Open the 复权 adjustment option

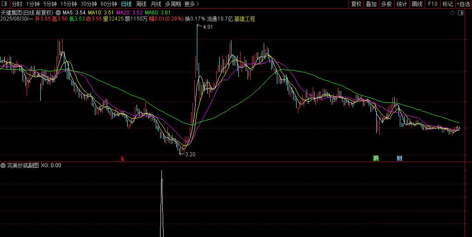pyautogui.click(x=356, y=4)
